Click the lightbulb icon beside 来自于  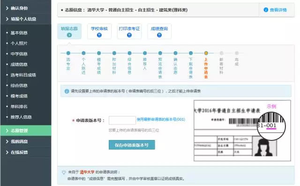pyautogui.click(x=64, y=172)
